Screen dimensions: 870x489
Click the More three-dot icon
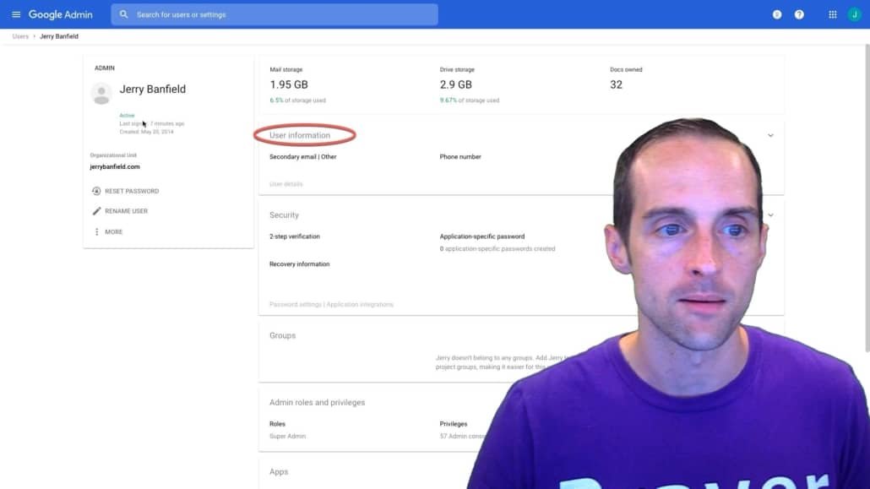(x=96, y=231)
